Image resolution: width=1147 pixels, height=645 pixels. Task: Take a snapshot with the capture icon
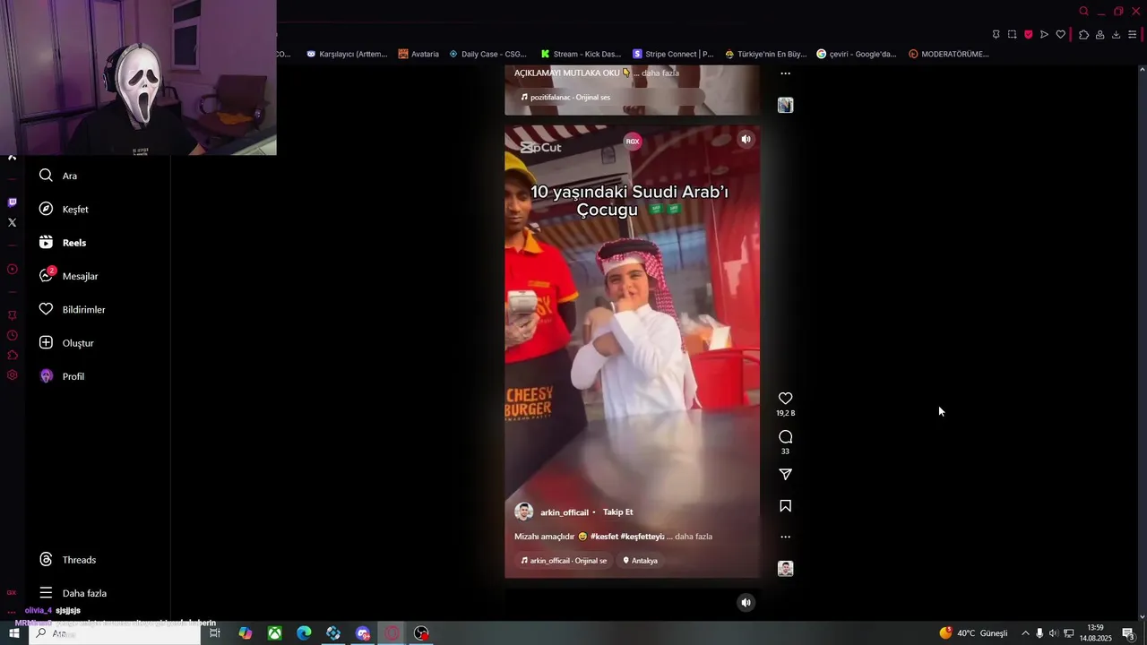coord(1012,35)
